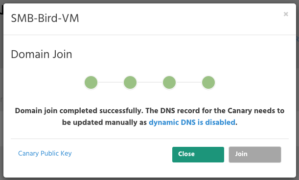Dismiss the dialog with the X icon
The width and height of the screenshot is (299, 180).
286,14
